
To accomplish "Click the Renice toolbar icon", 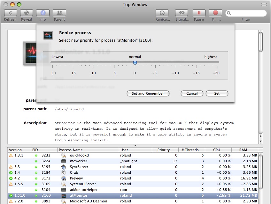I will [x=162, y=13].
